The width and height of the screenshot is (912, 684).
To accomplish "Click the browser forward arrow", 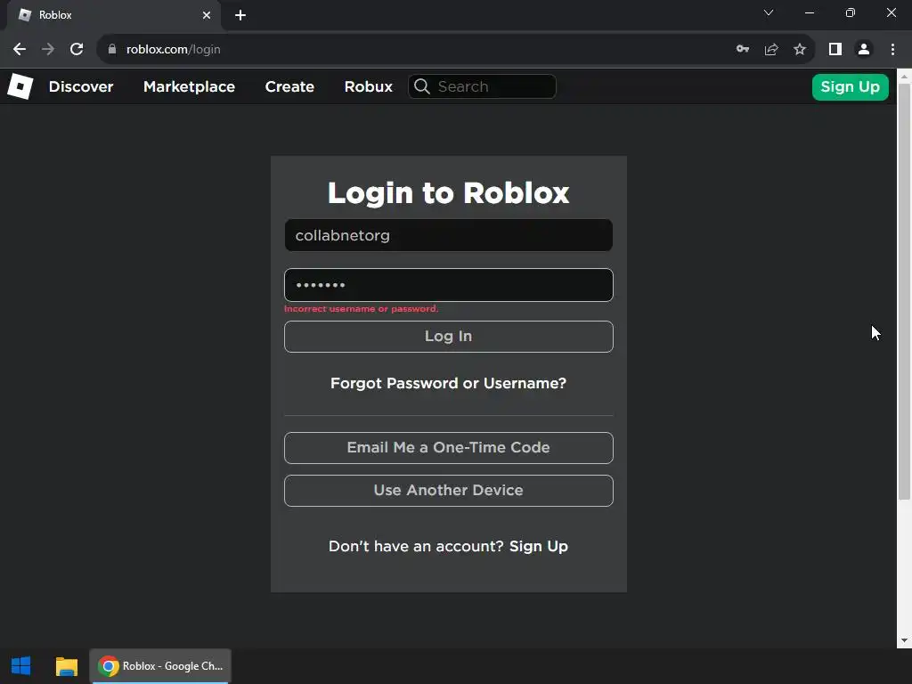I will [48, 50].
